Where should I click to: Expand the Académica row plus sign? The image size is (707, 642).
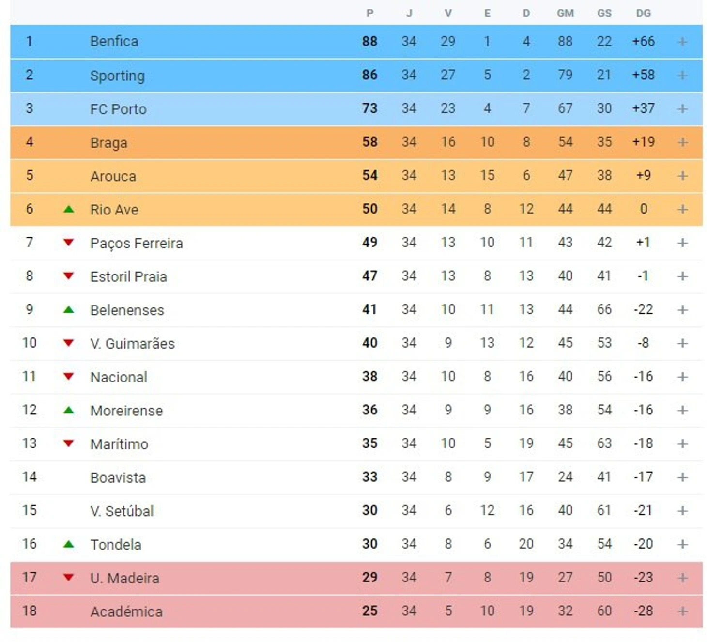click(682, 611)
